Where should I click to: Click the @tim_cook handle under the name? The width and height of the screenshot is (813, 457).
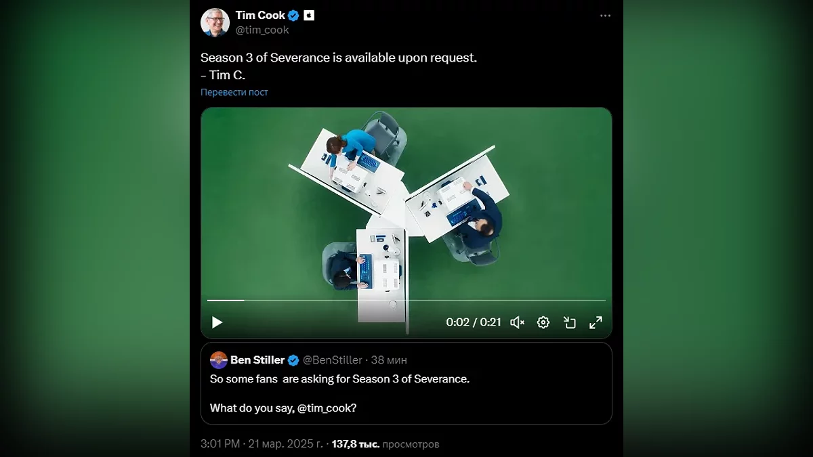(x=262, y=30)
